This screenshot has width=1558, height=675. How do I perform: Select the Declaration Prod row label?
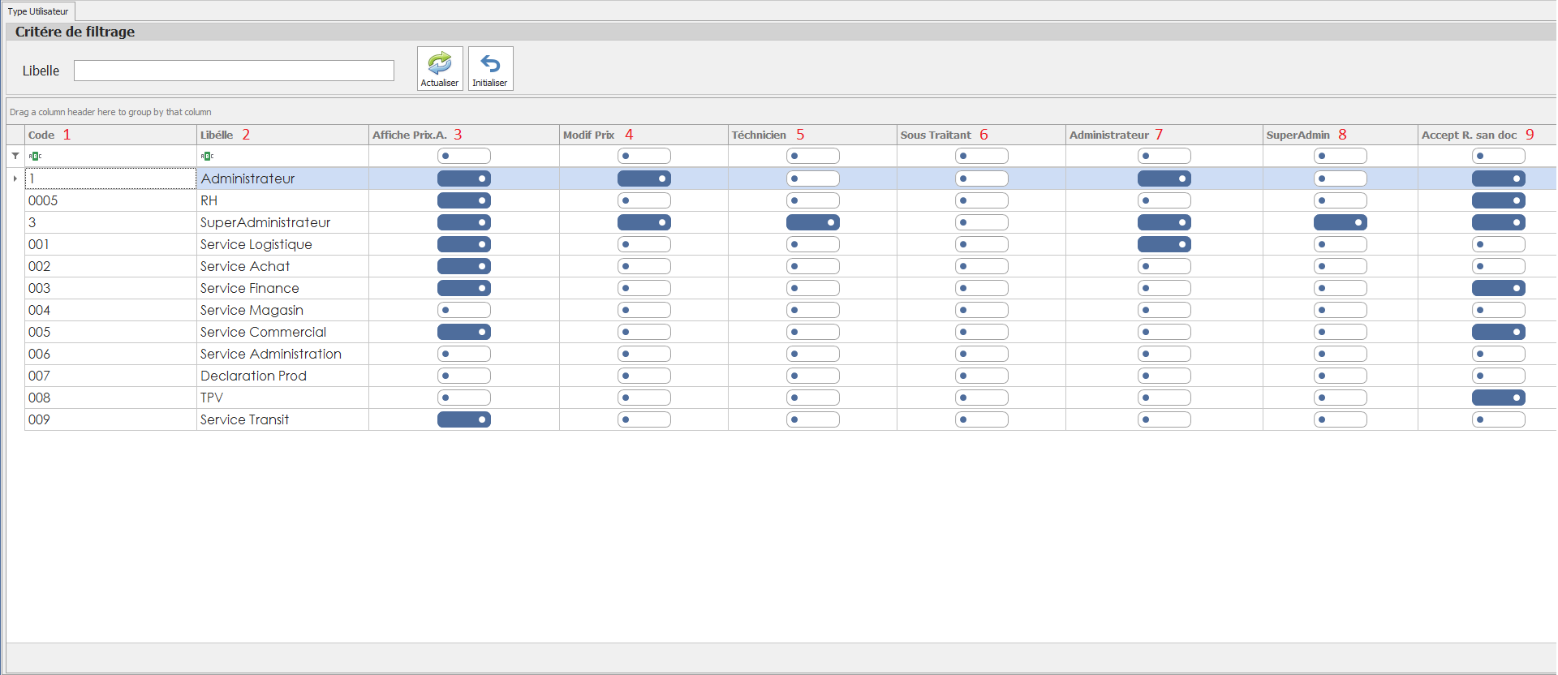pyautogui.click(x=253, y=376)
